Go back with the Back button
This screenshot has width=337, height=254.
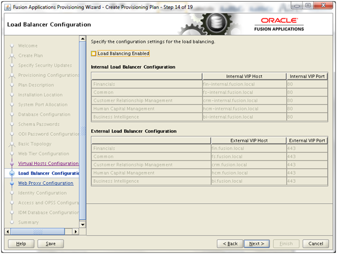tap(230, 244)
